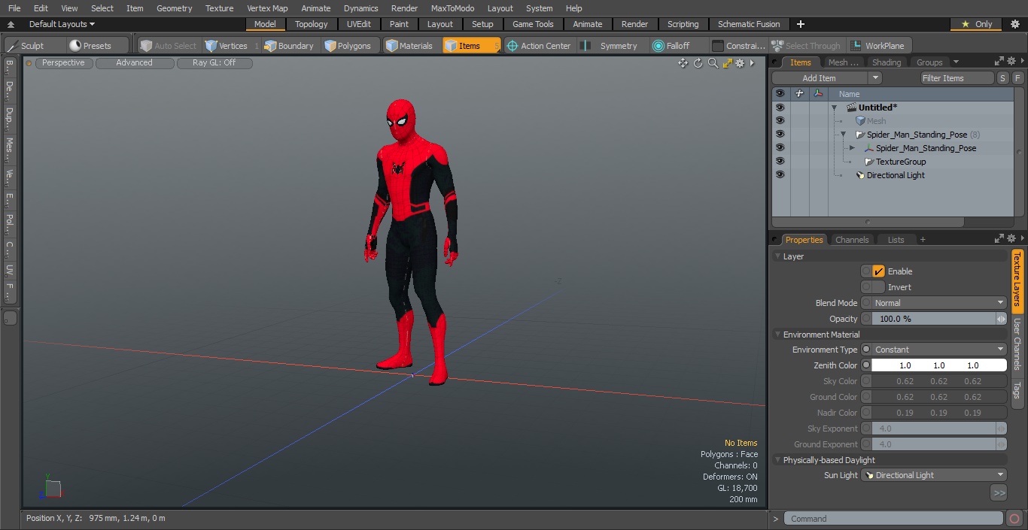Click the Filter Items field
The width and height of the screenshot is (1028, 530).
(x=957, y=78)
